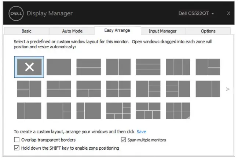Show next page of layouts arrow
This screenshot has height=158, width=238.
[x=228, y=89]
